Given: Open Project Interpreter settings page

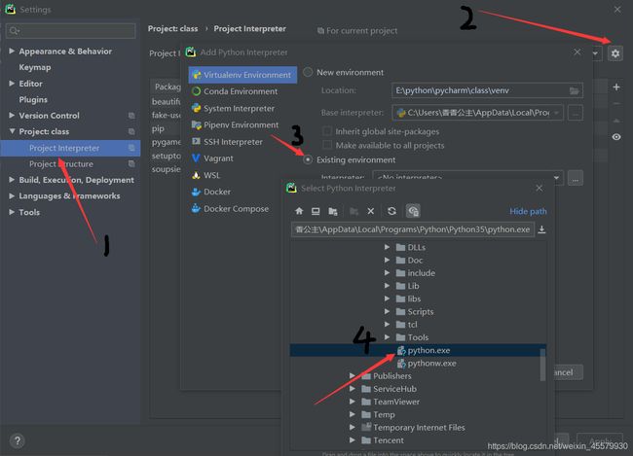Looking at the screenshot, I should click(70, 148).
